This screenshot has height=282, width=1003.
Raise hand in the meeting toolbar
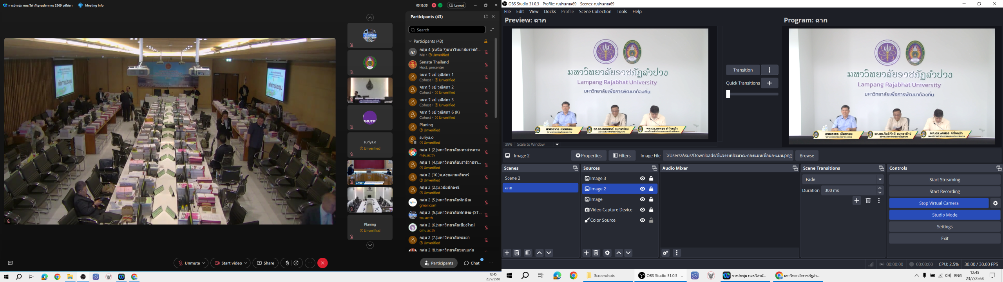287,263
